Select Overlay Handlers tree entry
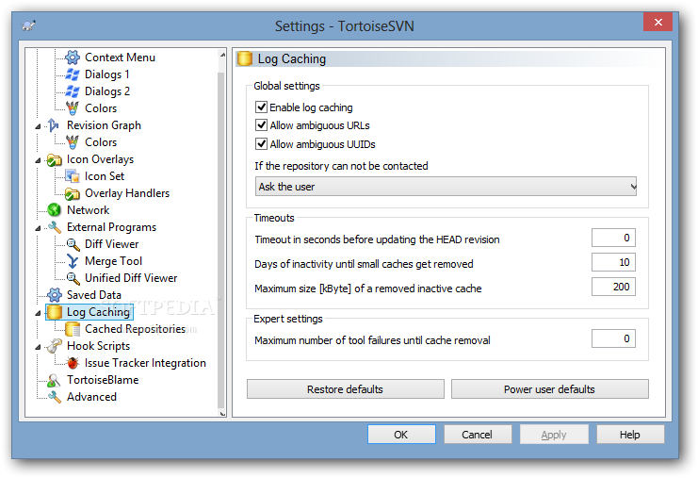698x478 pixels. pyautogui.click(x=127, y=193)
